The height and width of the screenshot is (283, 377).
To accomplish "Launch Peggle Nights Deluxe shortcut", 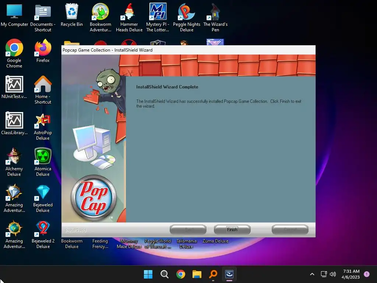I will 187,18.
